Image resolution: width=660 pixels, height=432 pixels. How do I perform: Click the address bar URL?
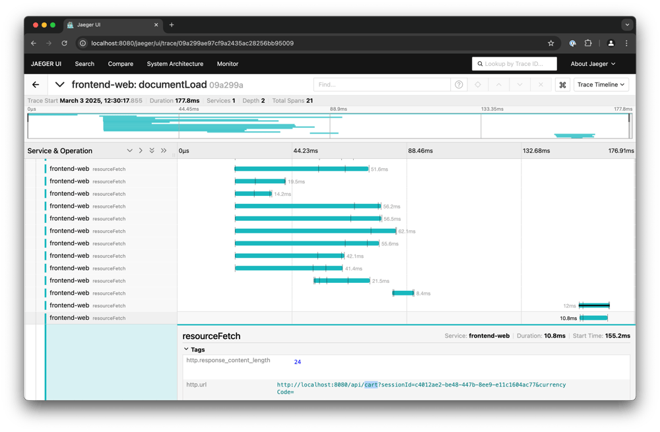coord(192,43)
